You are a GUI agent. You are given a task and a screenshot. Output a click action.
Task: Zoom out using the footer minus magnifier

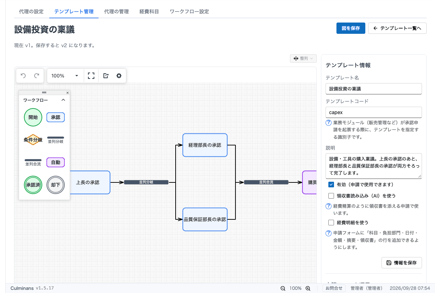click(x=283, y=288)
